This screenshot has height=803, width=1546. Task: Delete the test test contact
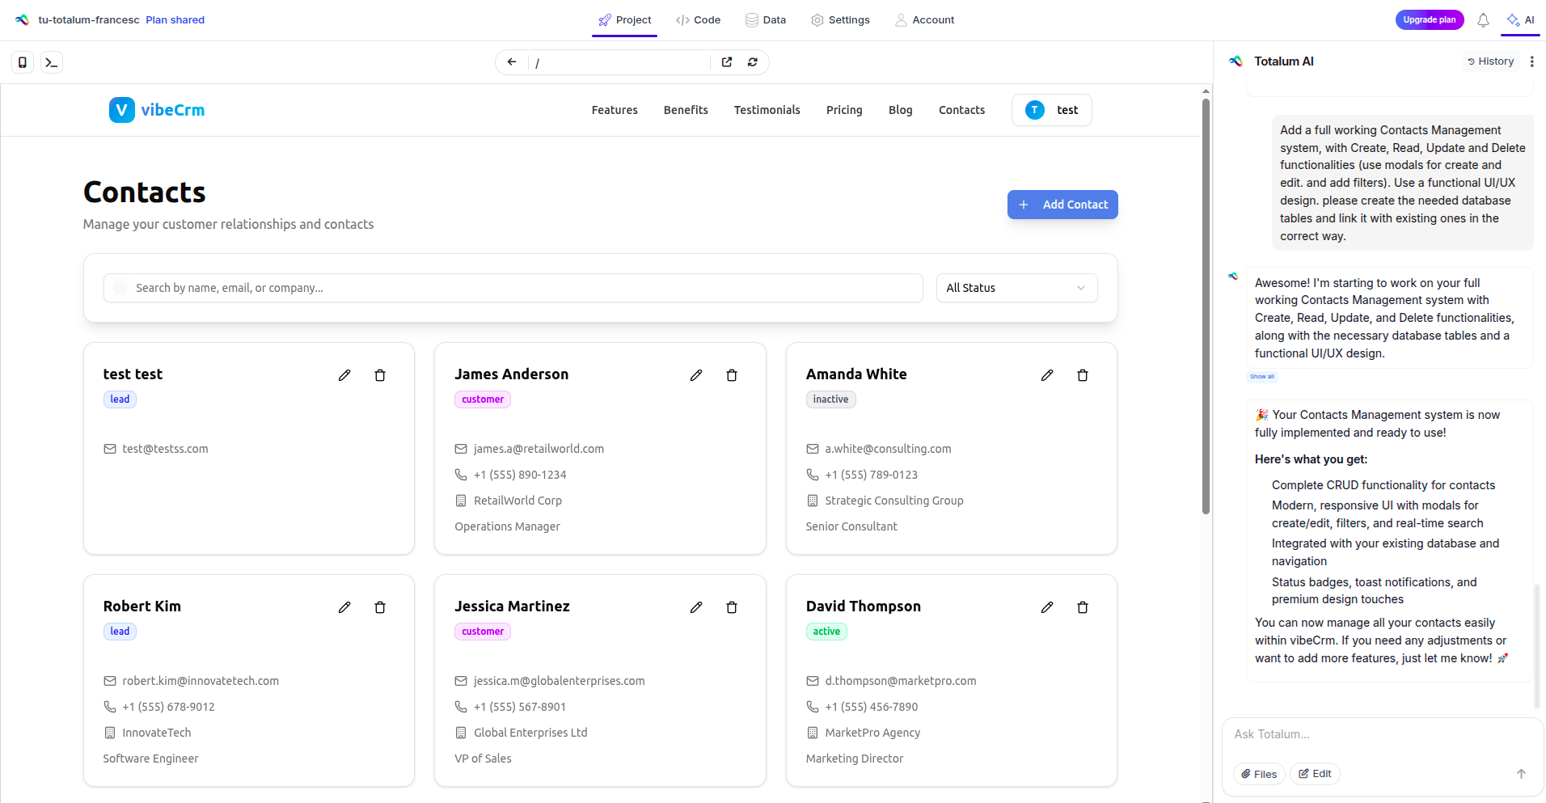click(x=380, y=375)
